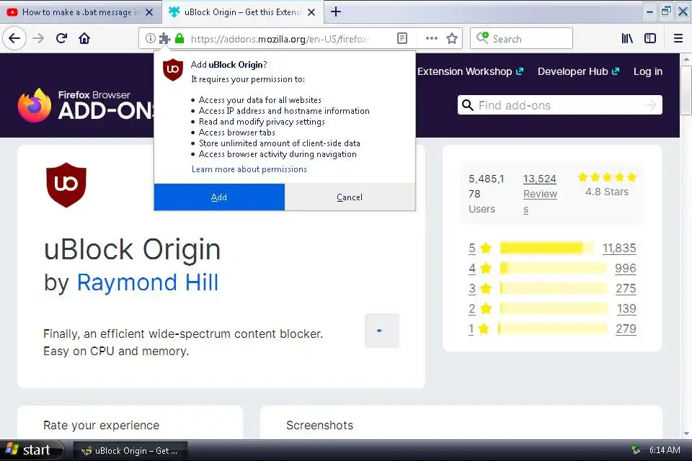692x461 pixels.
Task: Click the page vertical scrollbar thumb
Action: click(686, 90)
